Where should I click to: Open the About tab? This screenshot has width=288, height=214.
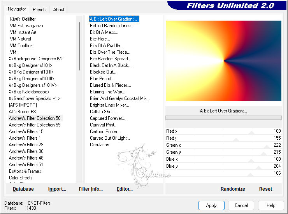coord(59,10)
